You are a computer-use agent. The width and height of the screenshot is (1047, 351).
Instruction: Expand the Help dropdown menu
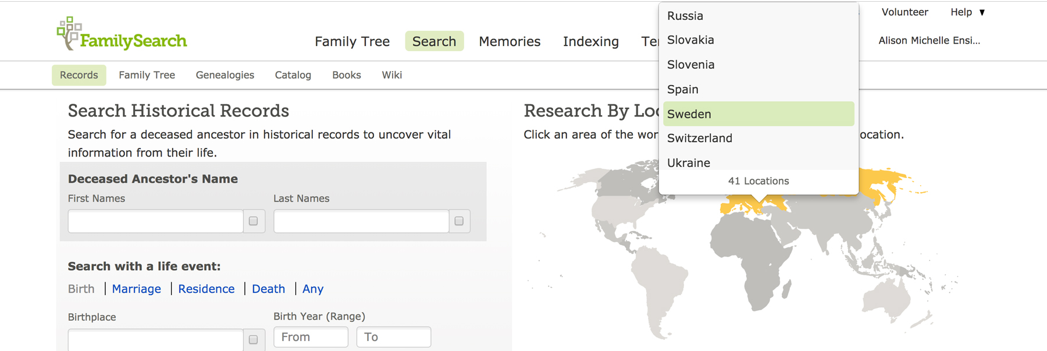click(967, 12)
